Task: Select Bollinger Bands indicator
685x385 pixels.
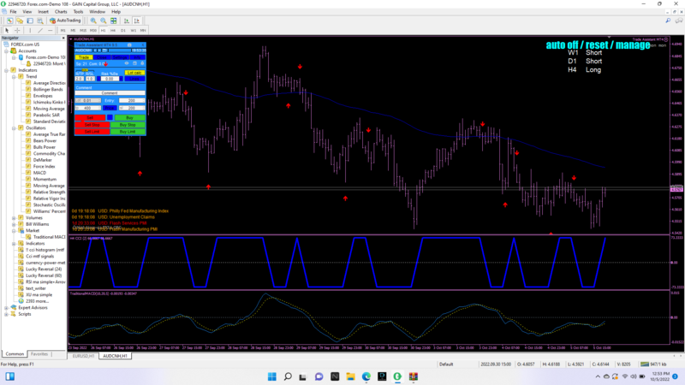Action: click(48, 90)
